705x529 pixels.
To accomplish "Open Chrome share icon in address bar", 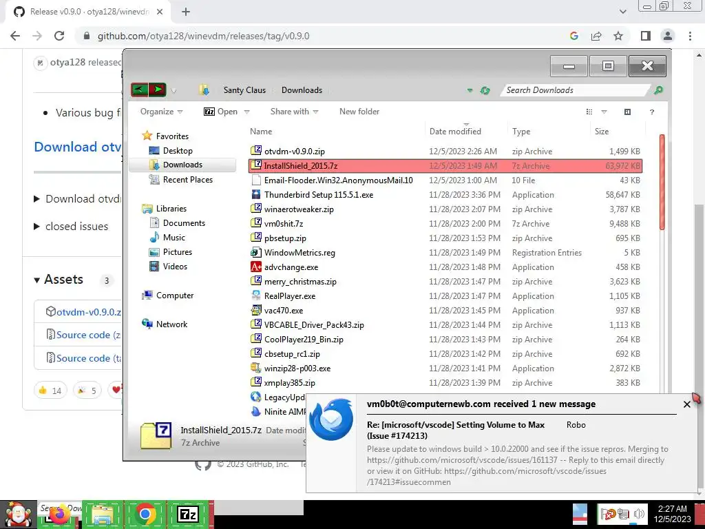I will (596, 36).
